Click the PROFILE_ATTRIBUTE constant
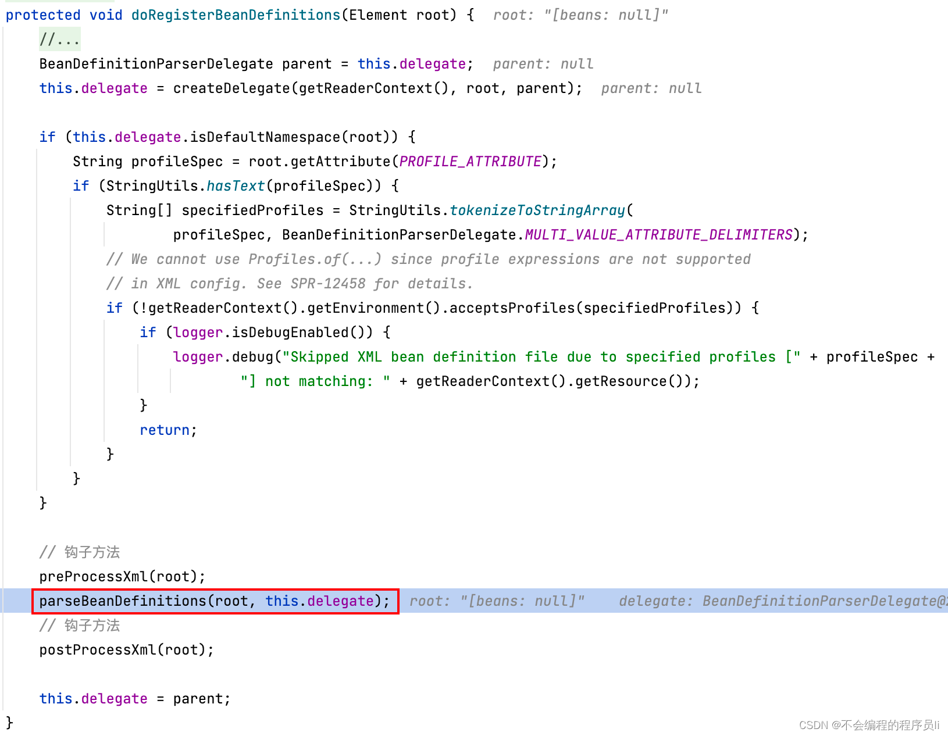948x736 pixels. tap(470, 162)
